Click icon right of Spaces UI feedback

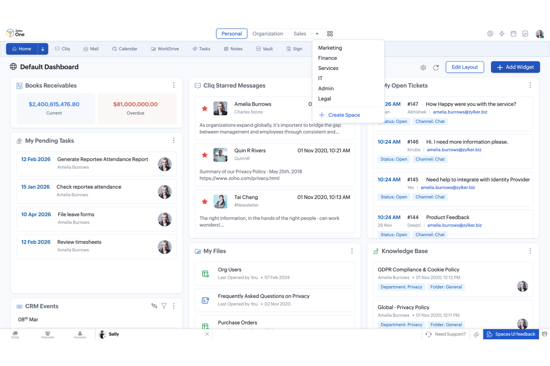544,334
